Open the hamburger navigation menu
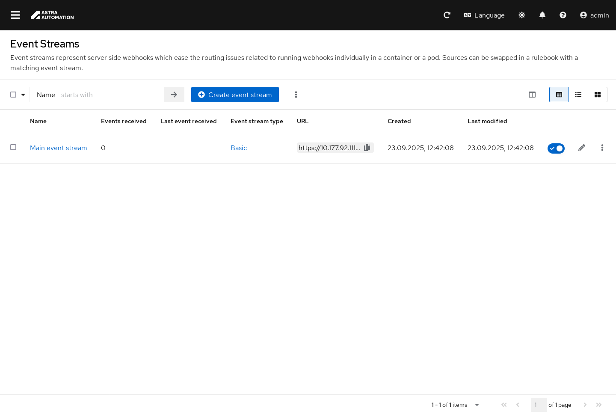The height and width of the screenshot is (415, 616). pos(15,15)
